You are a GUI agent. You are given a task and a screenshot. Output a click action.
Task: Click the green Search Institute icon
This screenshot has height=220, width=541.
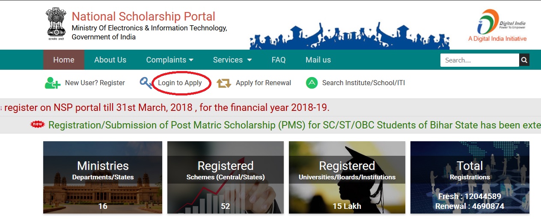(x=312, y=83)
